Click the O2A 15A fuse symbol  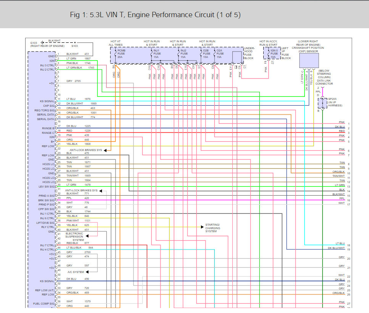(x=214, y=54)
